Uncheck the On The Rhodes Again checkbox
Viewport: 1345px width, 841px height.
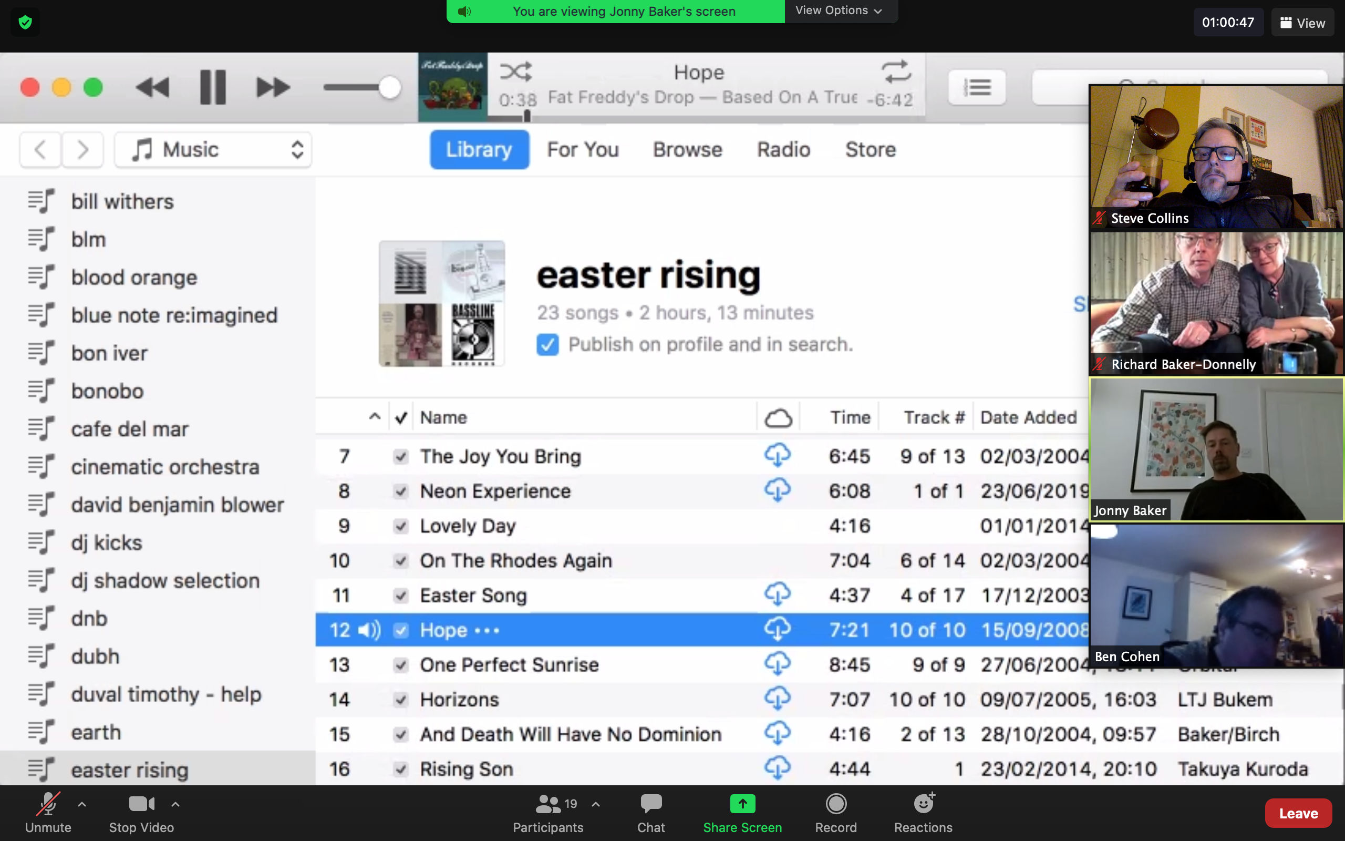(401, 561)
